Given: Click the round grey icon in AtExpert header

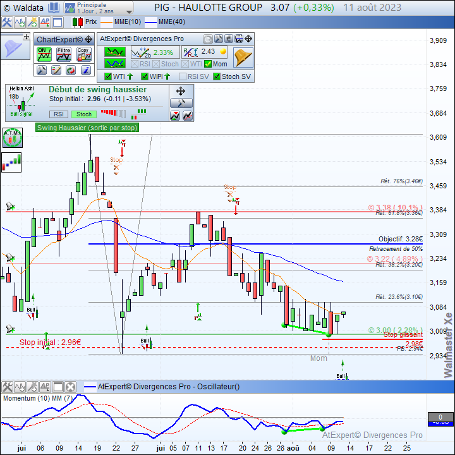Looking at the screenshot, I should coord(208,39).
